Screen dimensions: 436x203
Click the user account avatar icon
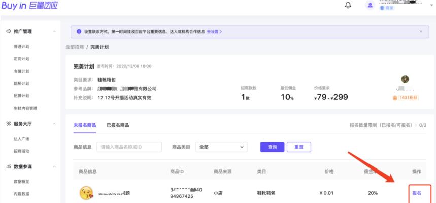370,5
